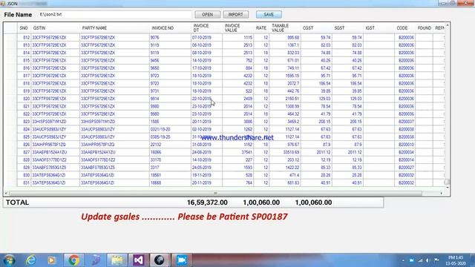The width and height of the screenshot is (475, 267).
Task: Select invoice date cell 19-11-2019
Action: point(206,175)
